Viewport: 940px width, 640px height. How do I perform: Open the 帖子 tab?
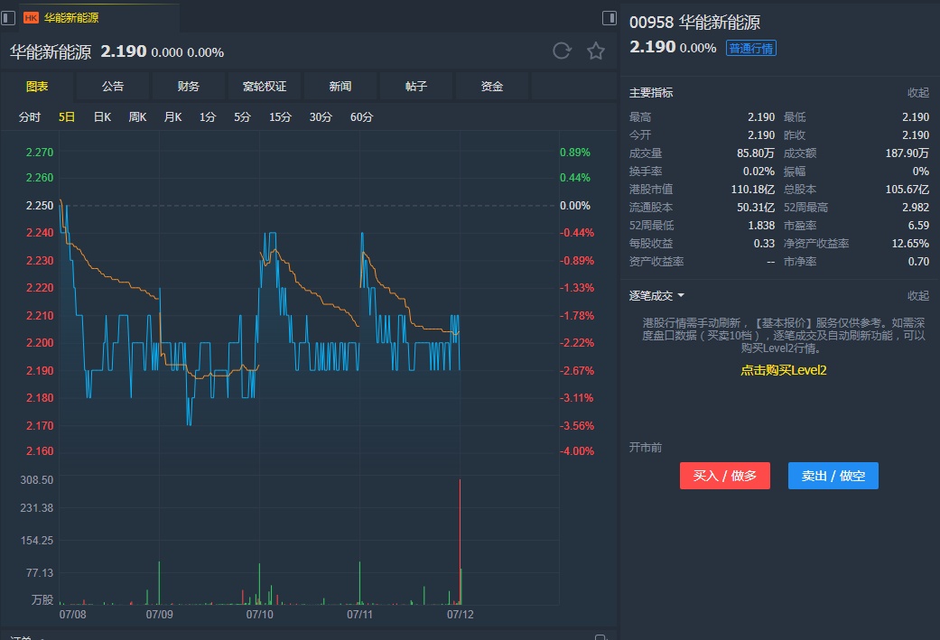click(x=416, y=87)
